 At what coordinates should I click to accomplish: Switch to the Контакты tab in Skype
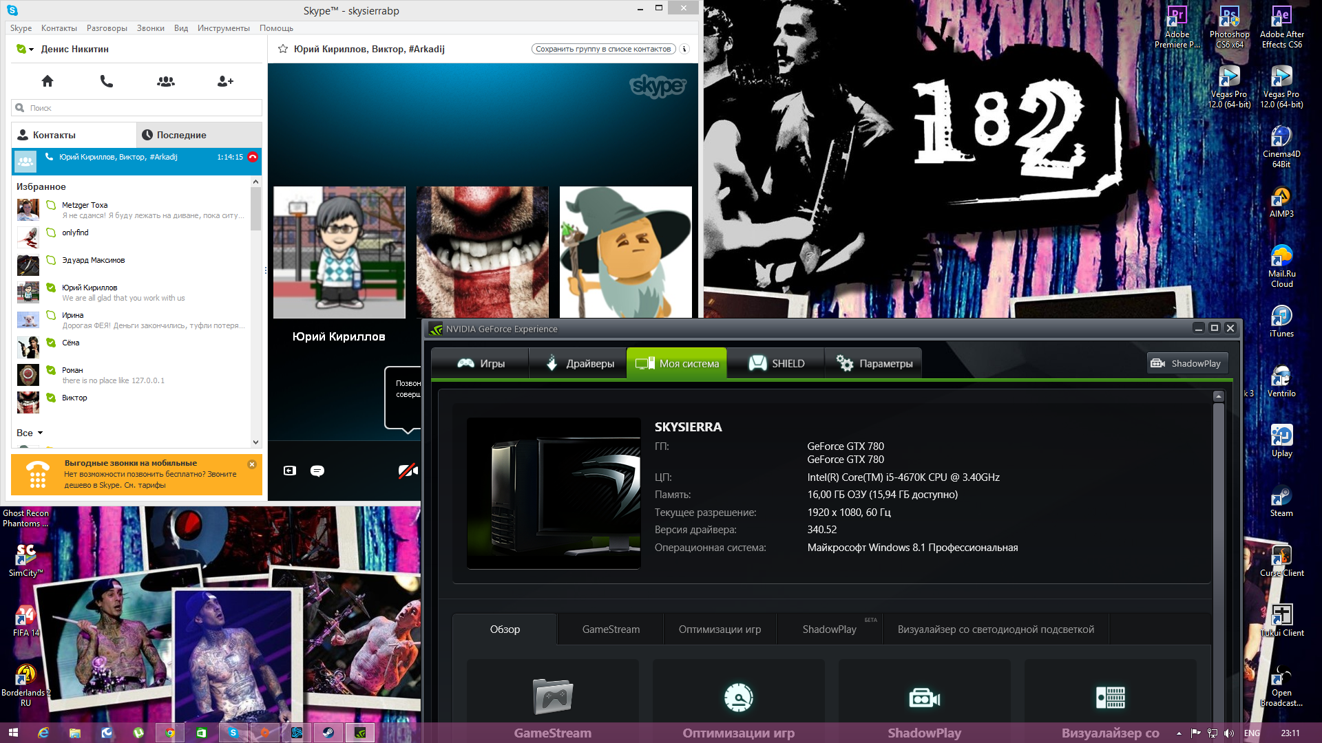tap(74, 135)
